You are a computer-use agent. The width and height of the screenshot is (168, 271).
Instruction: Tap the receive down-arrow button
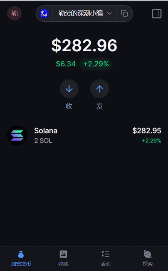69,89
